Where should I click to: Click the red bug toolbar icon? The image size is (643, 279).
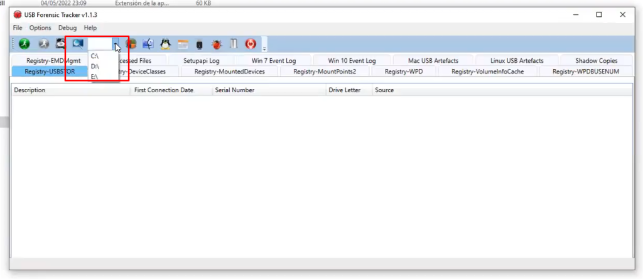217,45
